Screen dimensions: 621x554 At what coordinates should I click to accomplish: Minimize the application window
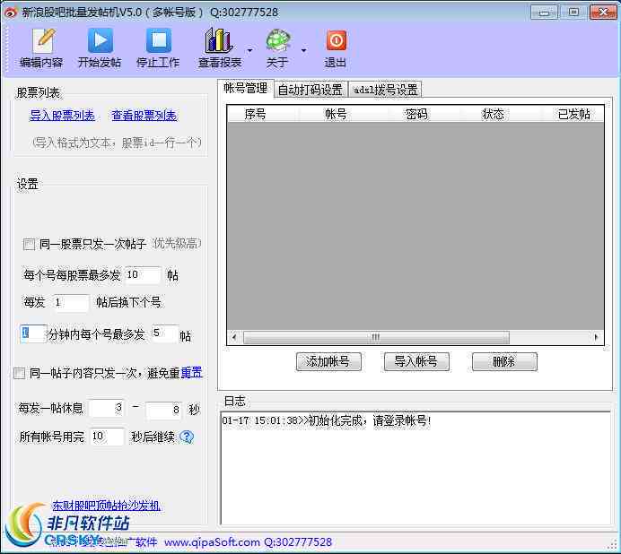pos(544,13)
